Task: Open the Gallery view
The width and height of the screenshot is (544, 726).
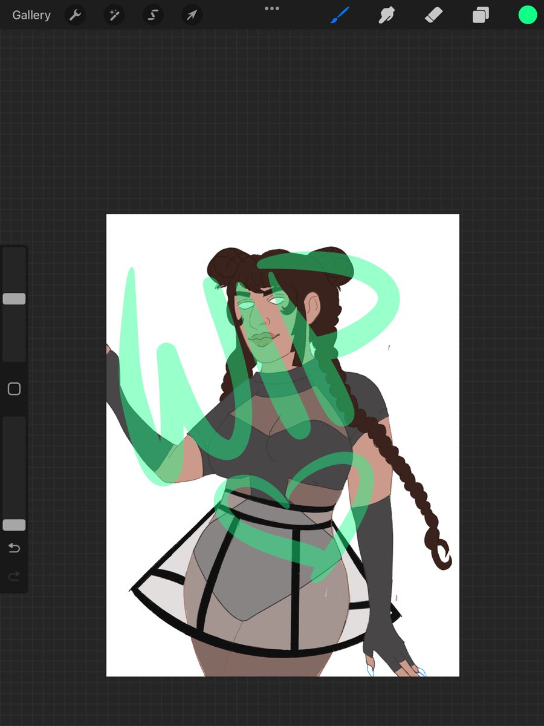Action: click(31, 15)
